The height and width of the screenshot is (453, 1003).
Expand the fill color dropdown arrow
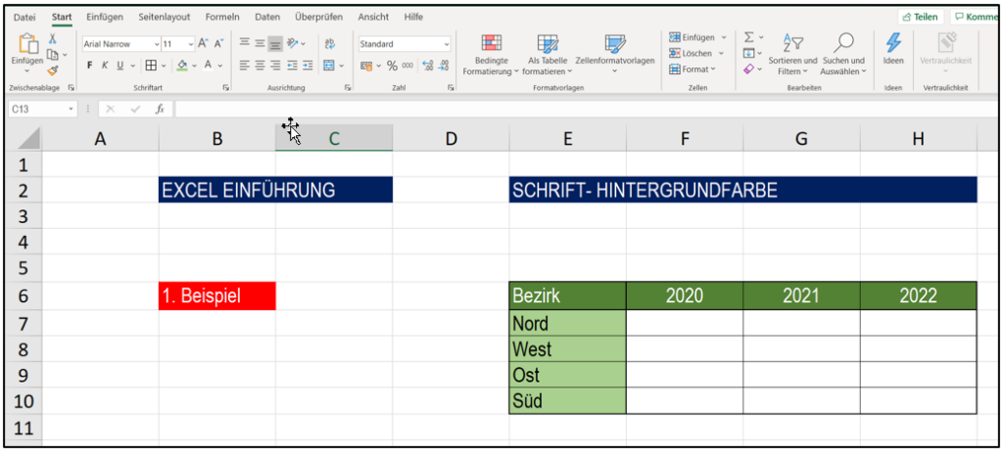point(195,66)
